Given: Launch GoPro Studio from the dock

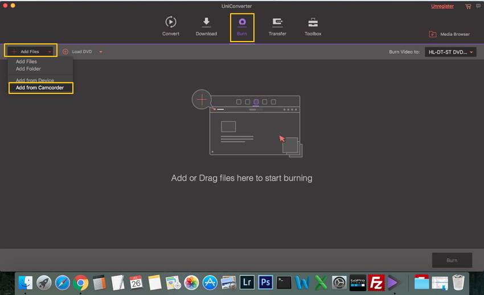Looking at the screenshot, I should [x=358, y=282].
